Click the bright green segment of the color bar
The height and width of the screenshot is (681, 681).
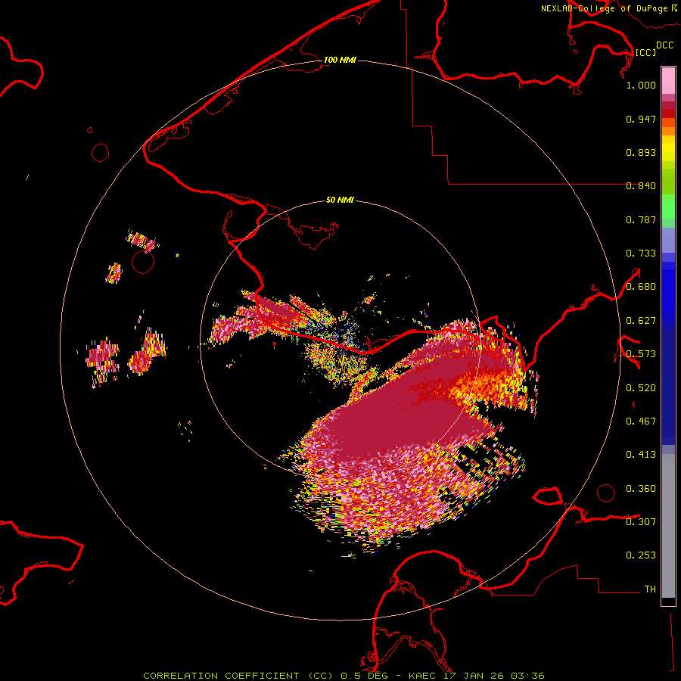[x=668, y=207]
